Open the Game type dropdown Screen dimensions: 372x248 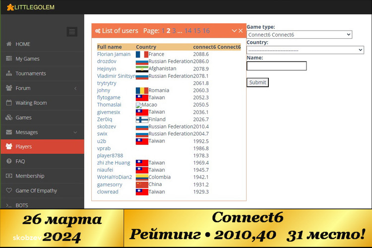coord(299,35)
